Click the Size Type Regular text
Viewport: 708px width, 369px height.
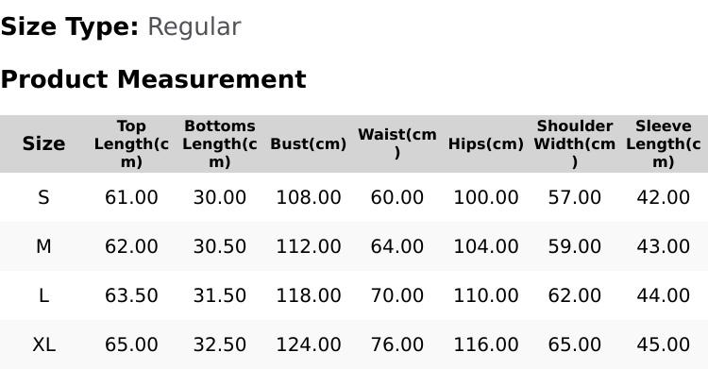[121, 26]
